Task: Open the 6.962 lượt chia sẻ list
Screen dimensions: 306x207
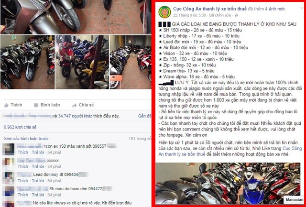Action: point(20,127)
